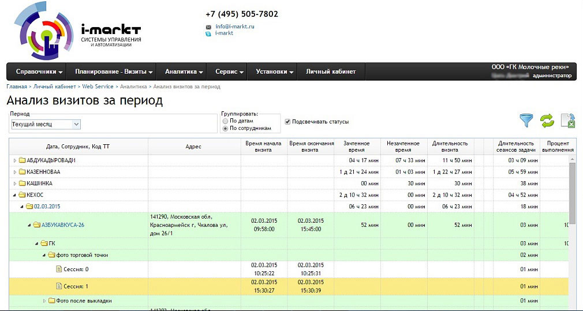
Task: Click КЕХОС folder icon
Action: 22,195
